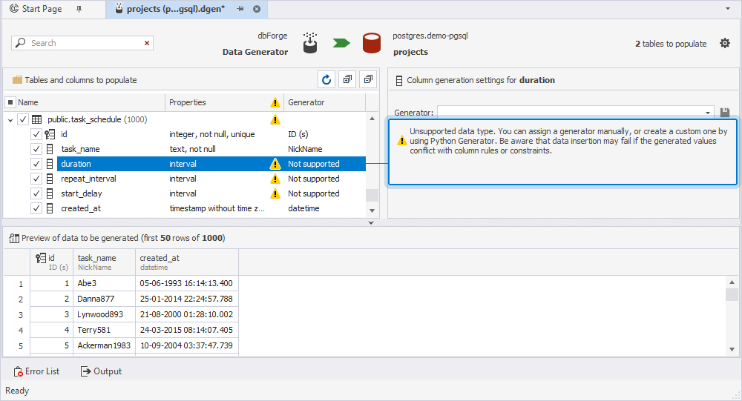742x401 pixels.
Task: Click the task_schedule table icon
Action: point(36,119)
